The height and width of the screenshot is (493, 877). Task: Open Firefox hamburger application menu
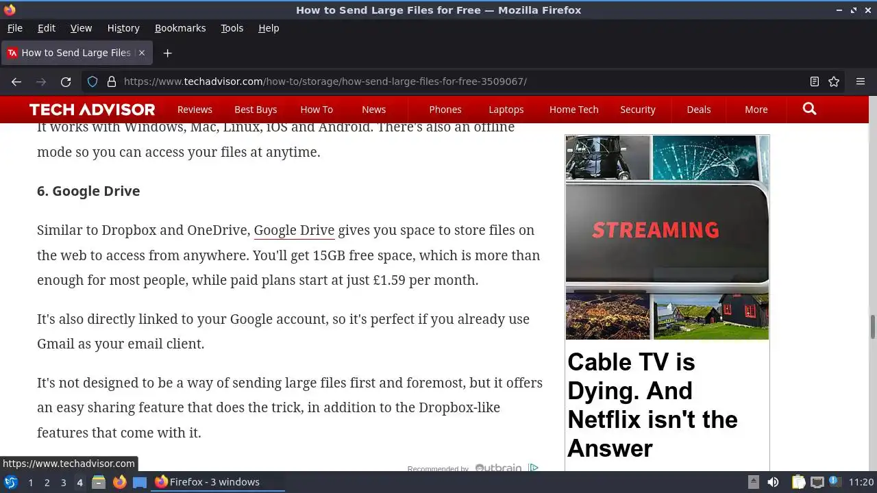coord(861,81)
